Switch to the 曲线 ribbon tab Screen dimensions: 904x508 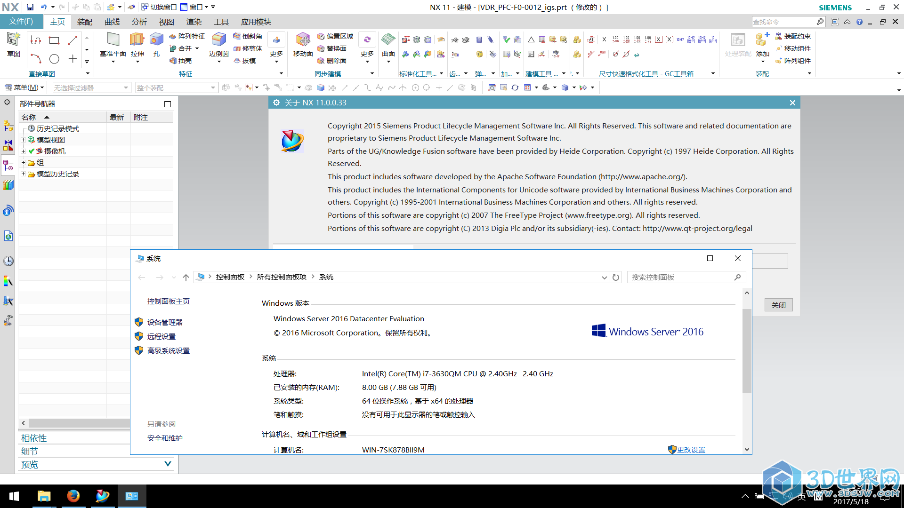click(x=112, y=22)
